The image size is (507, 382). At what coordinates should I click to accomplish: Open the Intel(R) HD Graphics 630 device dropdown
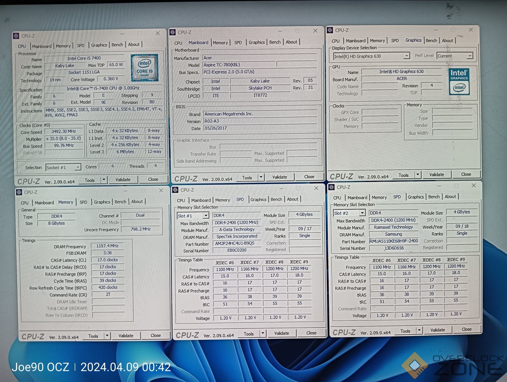point(406,56)
